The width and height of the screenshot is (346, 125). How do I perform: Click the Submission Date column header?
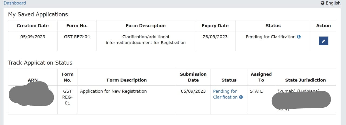(193, 77)
